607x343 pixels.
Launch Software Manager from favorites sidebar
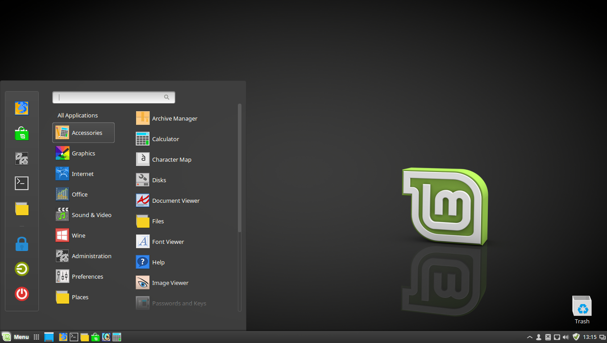[22, 133]
